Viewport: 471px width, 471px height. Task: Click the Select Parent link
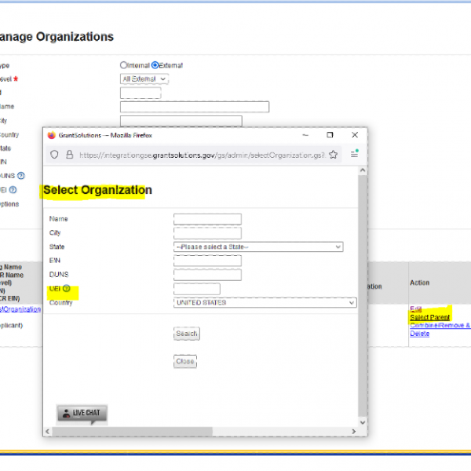[429, 317]
